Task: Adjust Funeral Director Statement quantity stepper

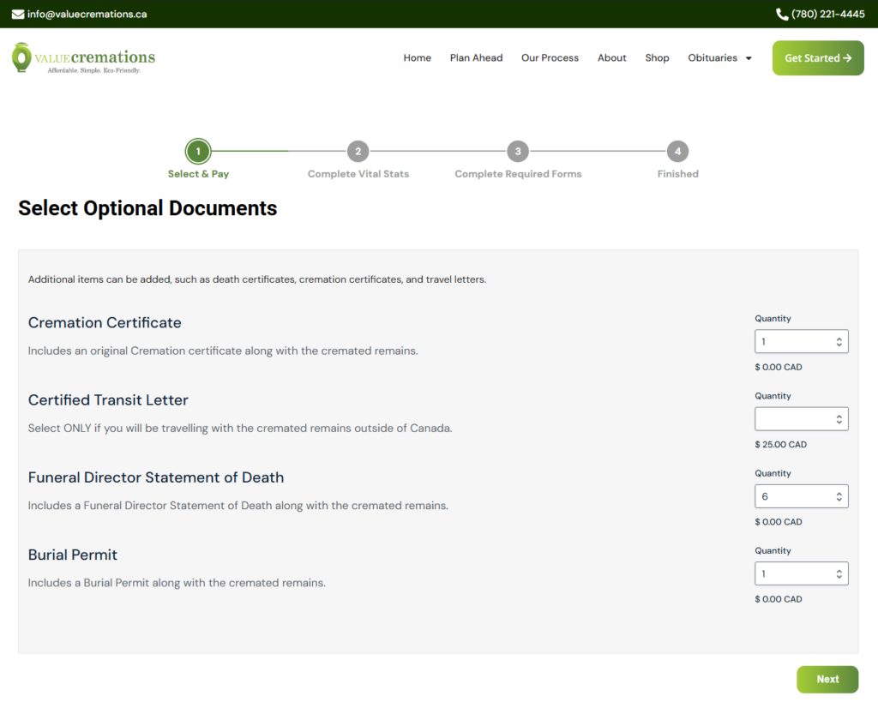Action: [x=839, y=496]
